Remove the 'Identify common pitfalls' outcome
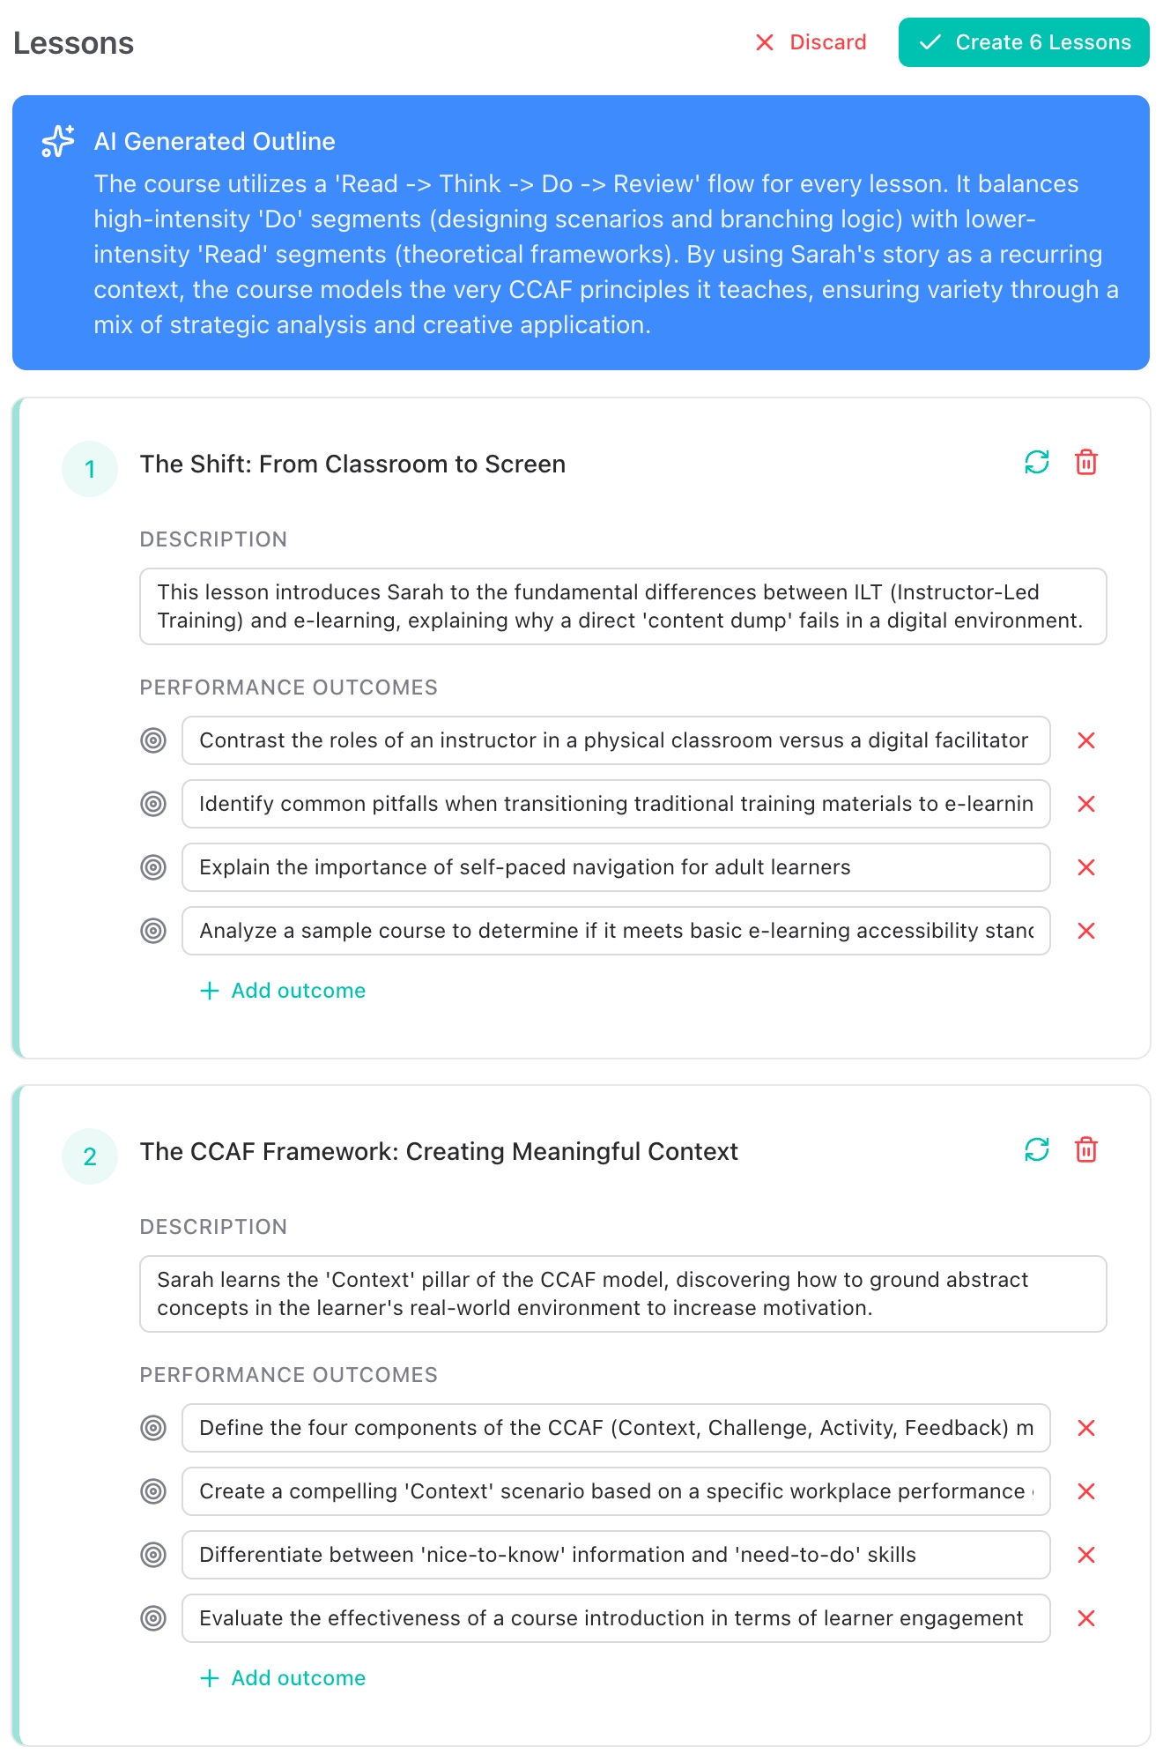The width and height of the screenshot is (1163, 1754). (1085, 804)
